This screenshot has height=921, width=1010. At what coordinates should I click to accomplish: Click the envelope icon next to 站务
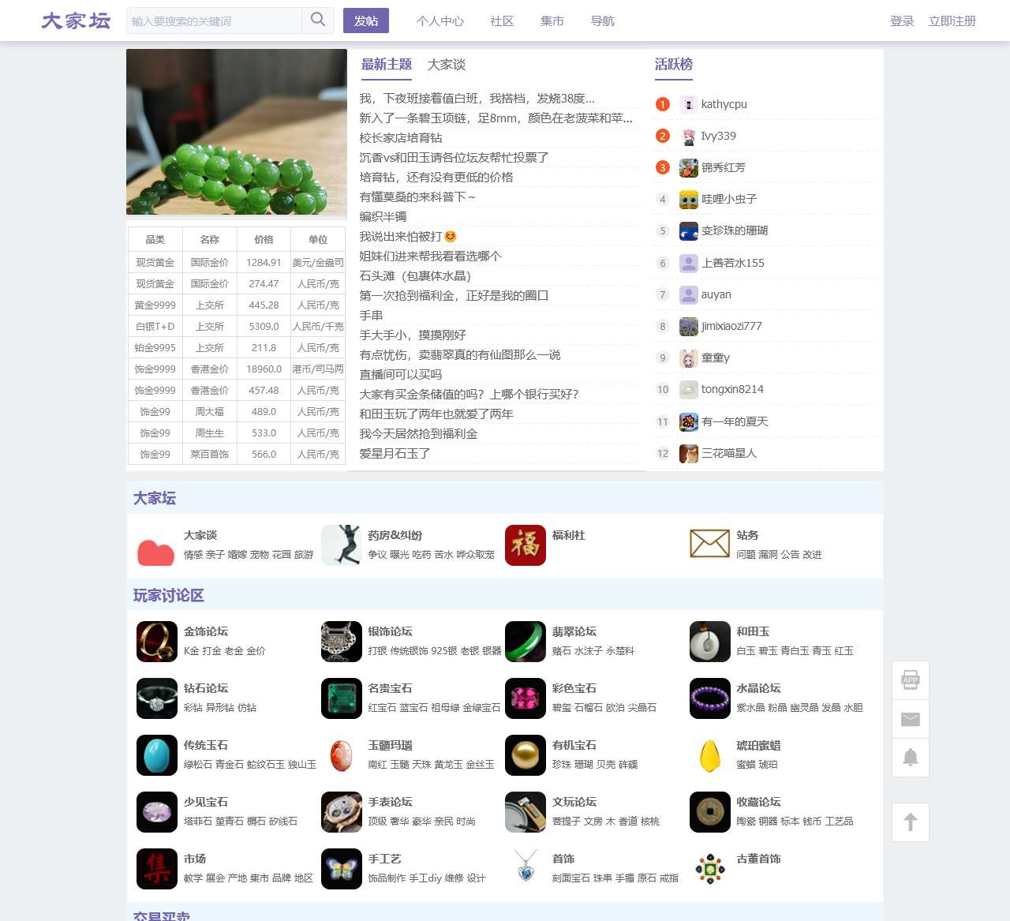tap(709, 545)
